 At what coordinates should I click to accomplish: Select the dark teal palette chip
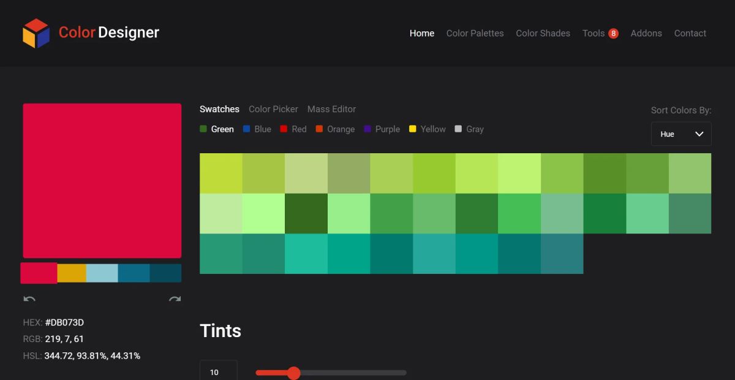(x=166, y=273)
